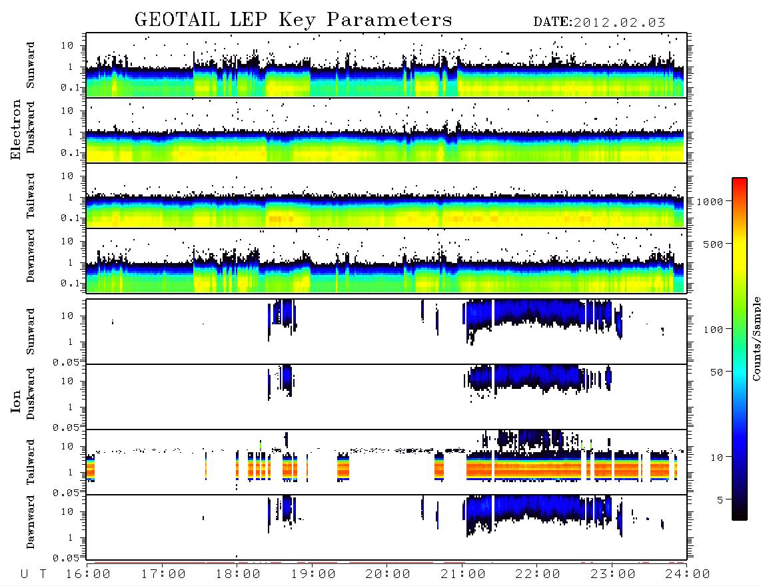
Task: Click the Electron Duskward panel label
Action: point(31,127)
